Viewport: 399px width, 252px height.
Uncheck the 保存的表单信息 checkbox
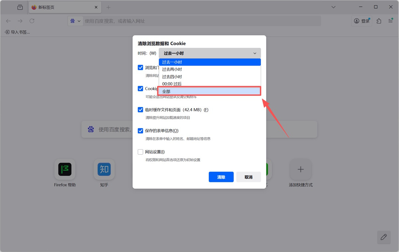coord(140,131)
